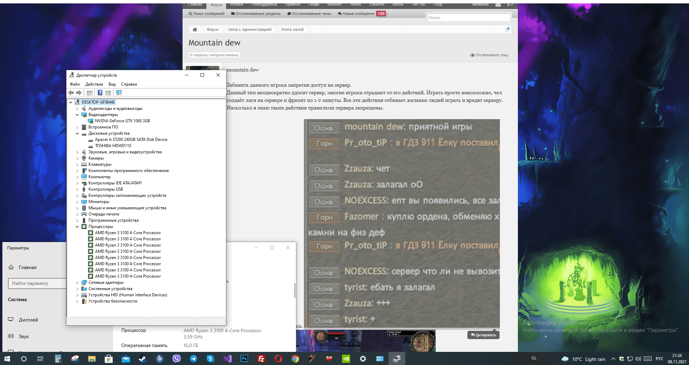The height and width of the screenshot is (365, 689).
Task: Click the forum breadcrumb home icon
Action: tap(195, 30)
